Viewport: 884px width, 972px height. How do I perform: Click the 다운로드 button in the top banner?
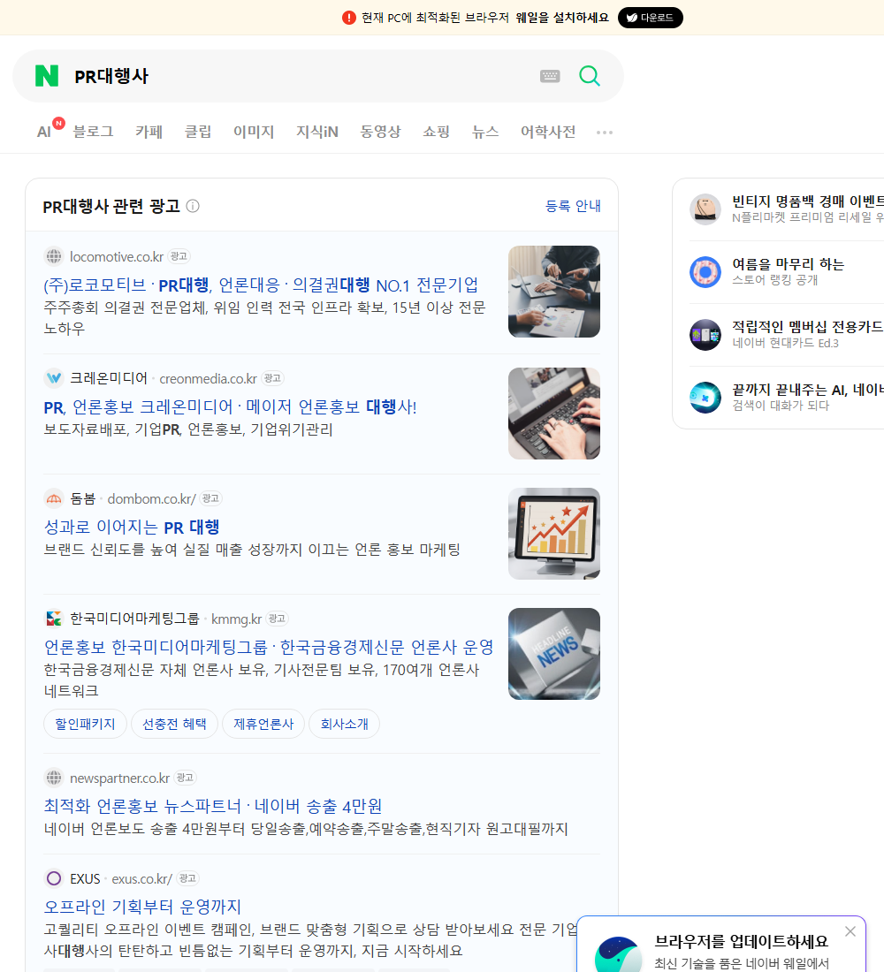click(x=650, y=18)
